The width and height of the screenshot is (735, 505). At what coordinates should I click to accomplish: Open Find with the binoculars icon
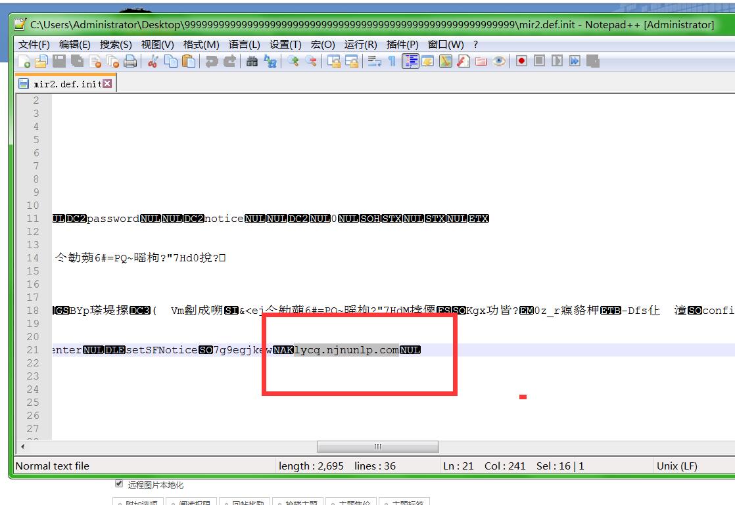tap(252, 62)
